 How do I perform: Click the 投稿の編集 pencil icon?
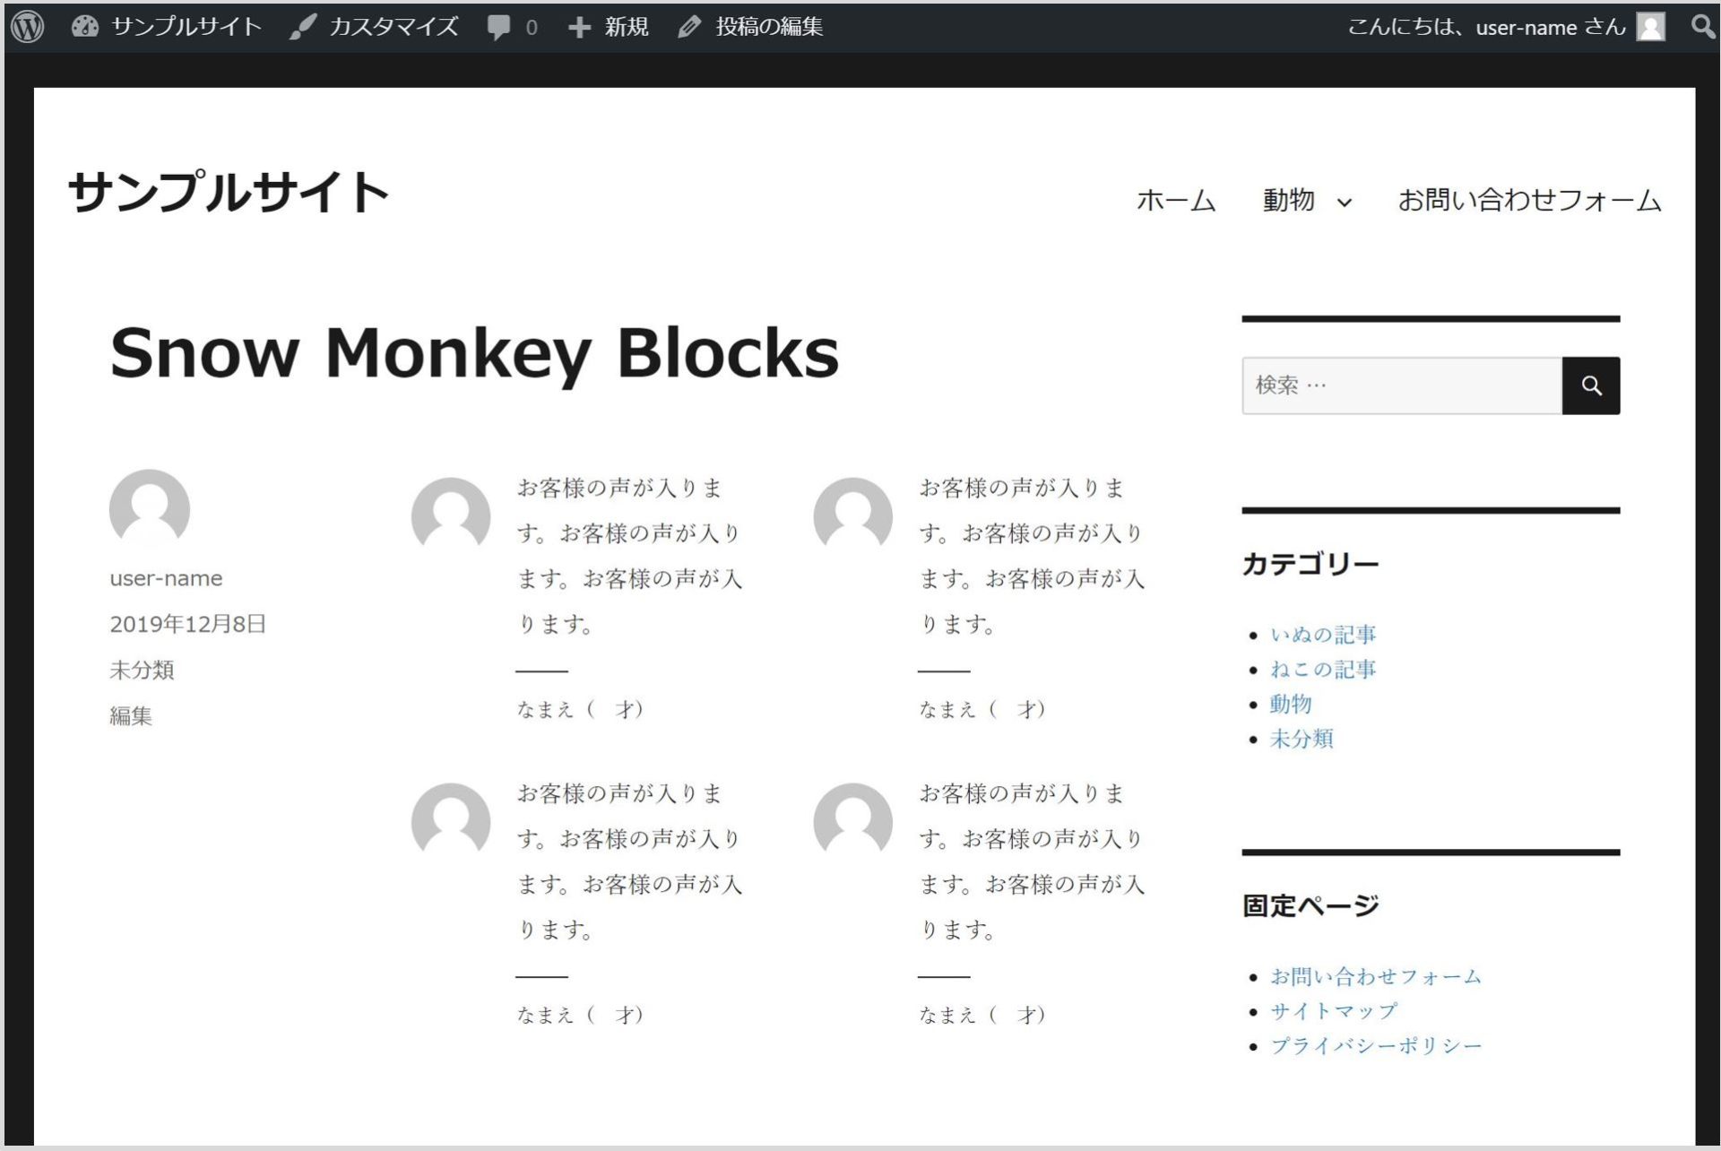pos(688,27)
